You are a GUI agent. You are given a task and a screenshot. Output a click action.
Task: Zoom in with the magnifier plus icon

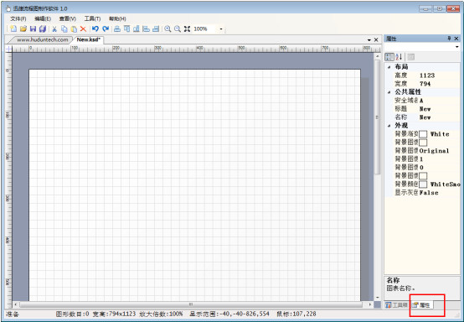[x=168, y=29]
